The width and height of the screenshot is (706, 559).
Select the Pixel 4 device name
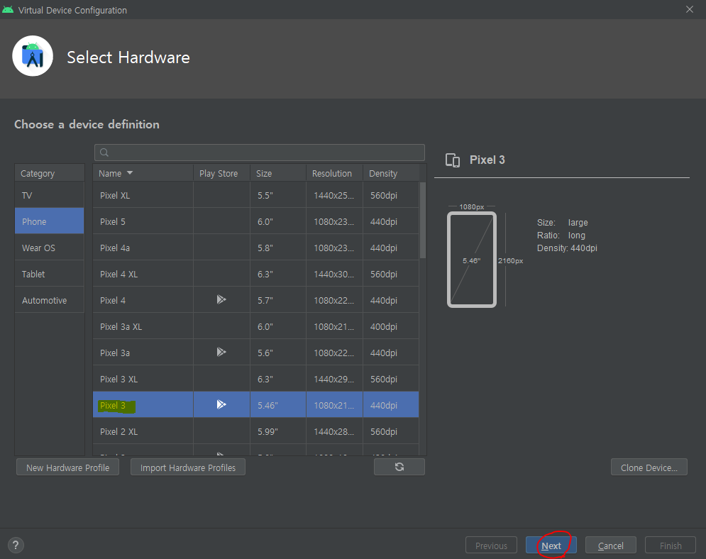(x=113, y=300)
